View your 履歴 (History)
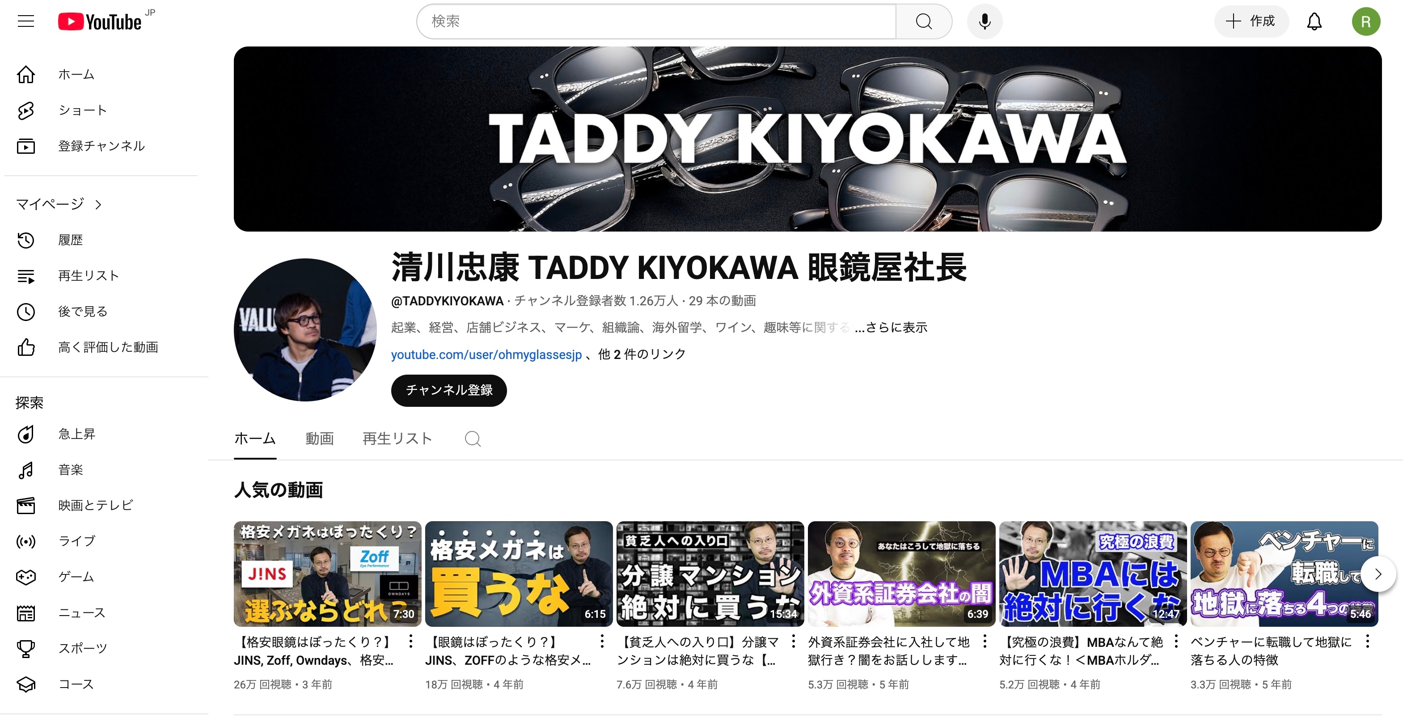This screenshot has height=726, width=1403. pos(70,240)
